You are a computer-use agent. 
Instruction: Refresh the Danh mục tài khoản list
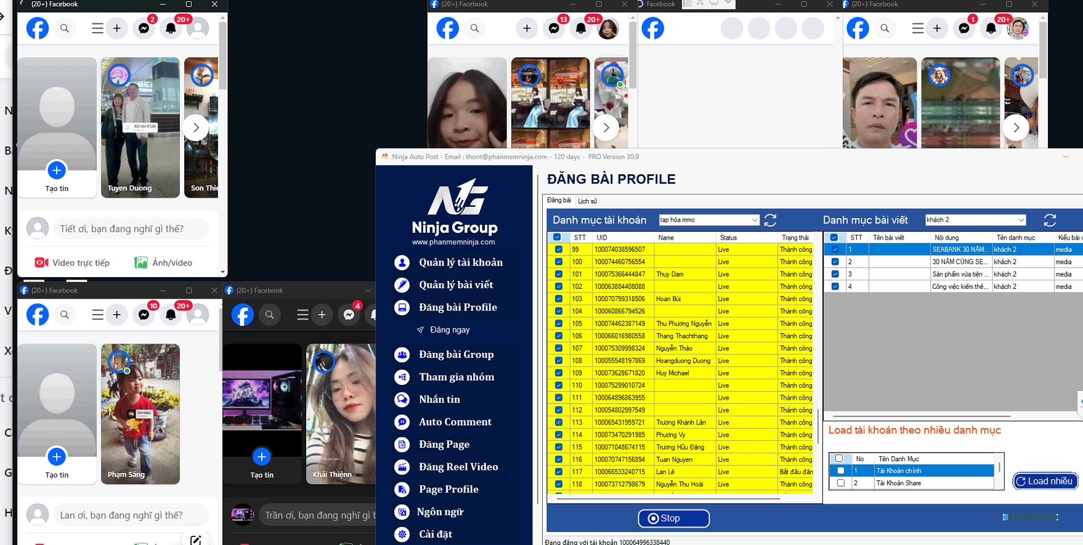tap(770, 220)
